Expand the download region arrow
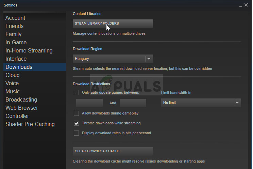The image size is (253, 169). coord(149,59)
